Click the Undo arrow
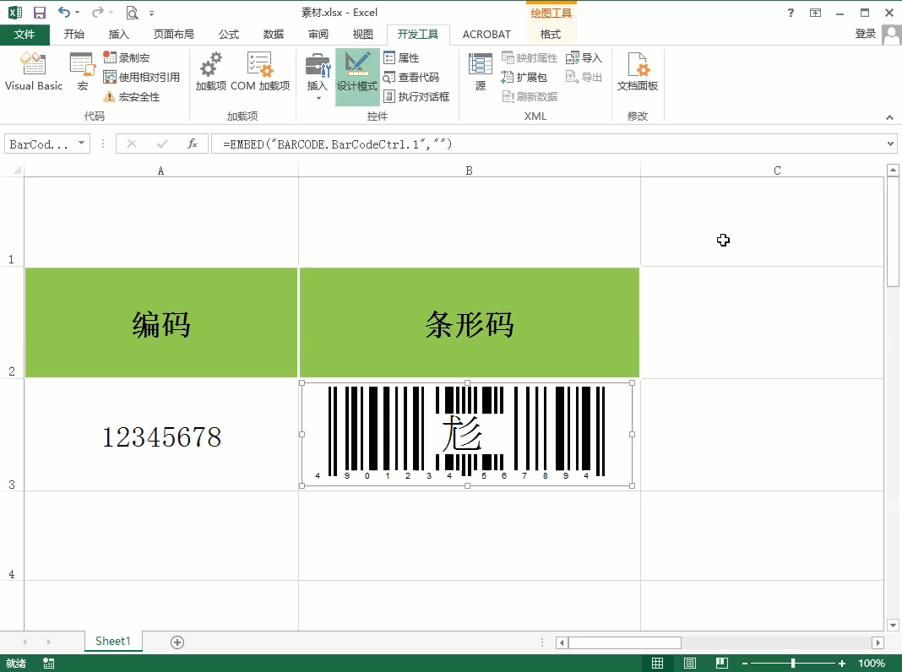Image resolution: width=902 pixels, height=672 pixels. [x=64, y=12]
